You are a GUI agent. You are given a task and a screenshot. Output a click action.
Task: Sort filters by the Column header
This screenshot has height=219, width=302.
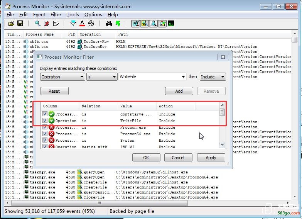coord(60,106)
